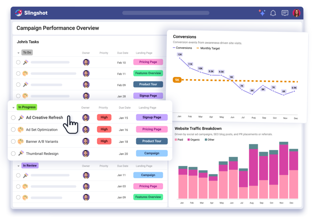Select the To Do status tab
The image size is (314, 221).
tap(27, 52)
